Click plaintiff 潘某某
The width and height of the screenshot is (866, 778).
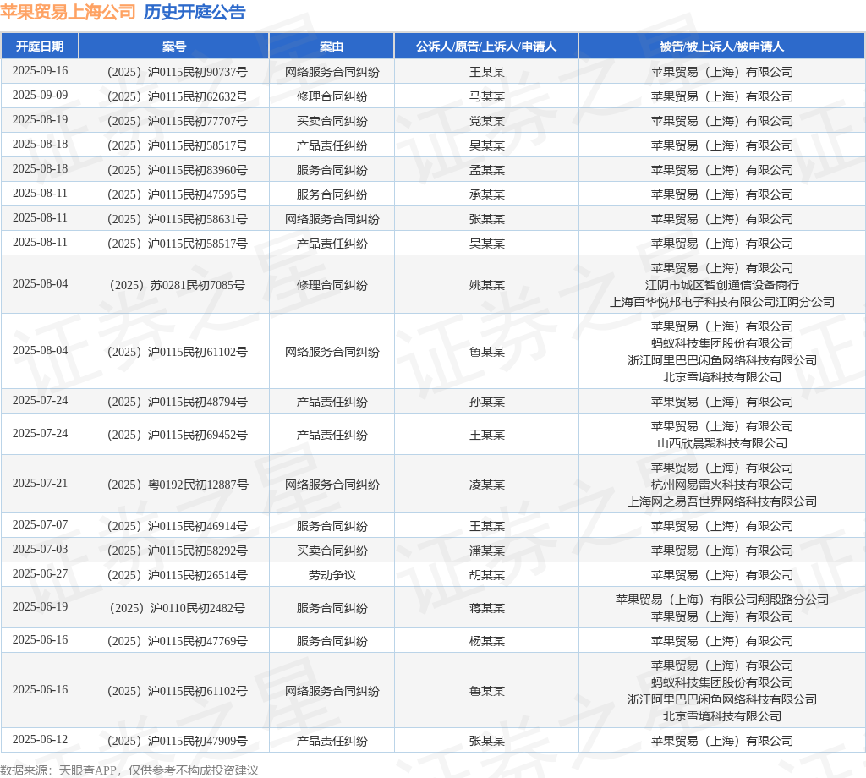tap(486, 551)
